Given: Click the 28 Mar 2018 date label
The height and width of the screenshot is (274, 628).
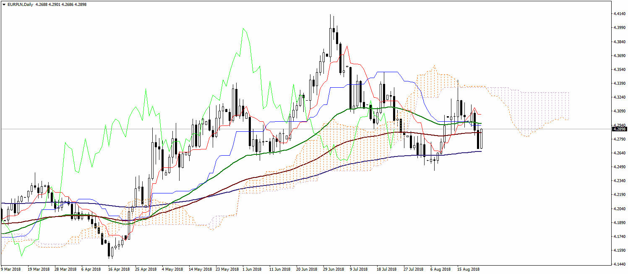Looking at the screenshot, I should point(65,269).
